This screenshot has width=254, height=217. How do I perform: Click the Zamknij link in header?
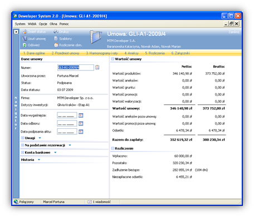tap(234, 32)
